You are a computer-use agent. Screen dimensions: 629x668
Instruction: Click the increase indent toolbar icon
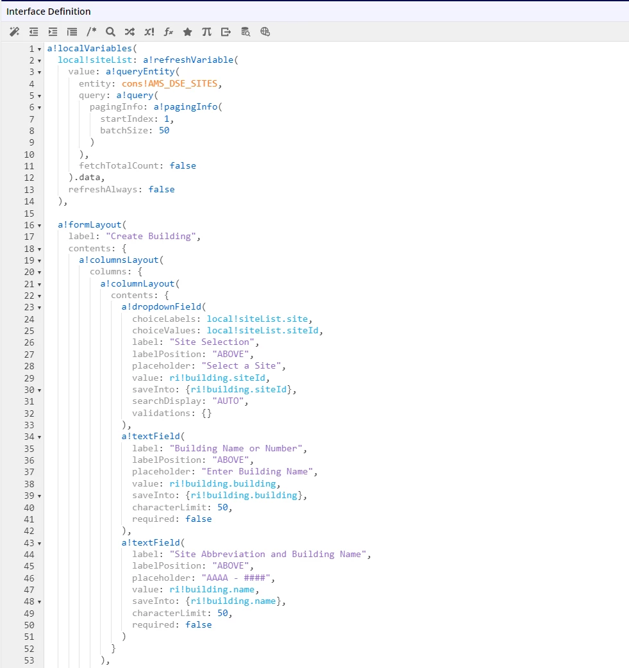coord(53,32)
